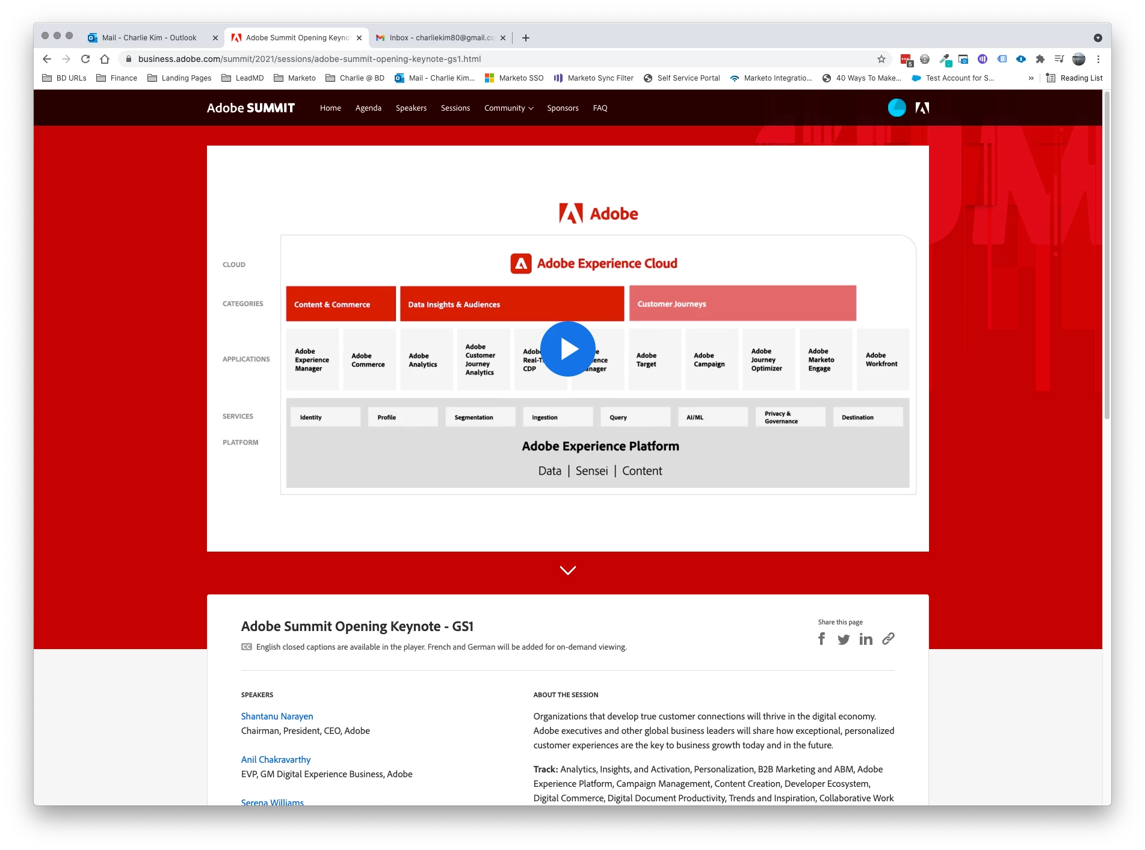Viewport: 1145px width, 850px height.
Task: Open the Sessions nav item
Action: click(x=455, y=108)
